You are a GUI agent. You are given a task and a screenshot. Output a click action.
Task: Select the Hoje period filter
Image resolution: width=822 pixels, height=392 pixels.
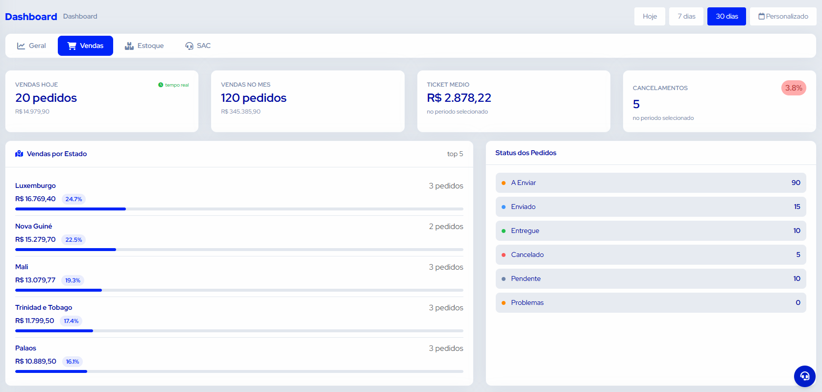650,16
